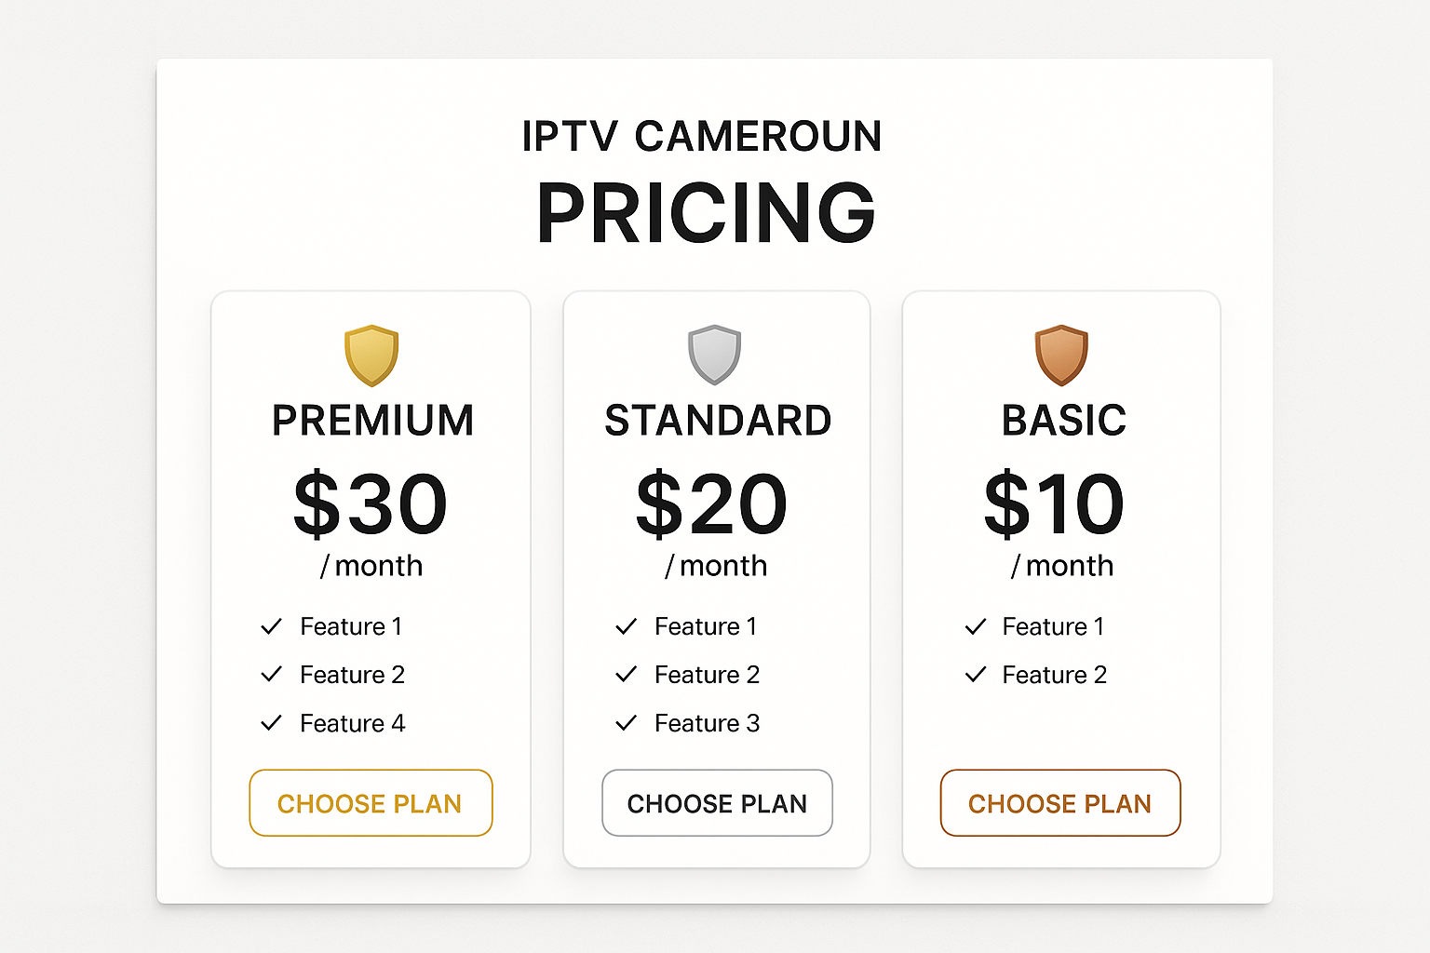Click the $30 price in Premium
This screenshot has height=953, width=1430.
tap(371, 504)
